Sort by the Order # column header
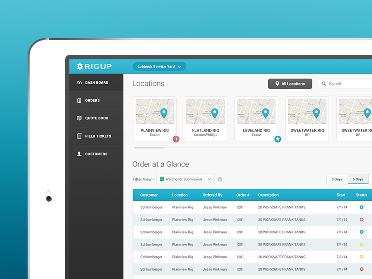The height and width of the screenshot is (279, 372). pos(243,195)
